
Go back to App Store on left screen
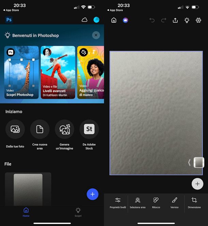tap(11, 10)
